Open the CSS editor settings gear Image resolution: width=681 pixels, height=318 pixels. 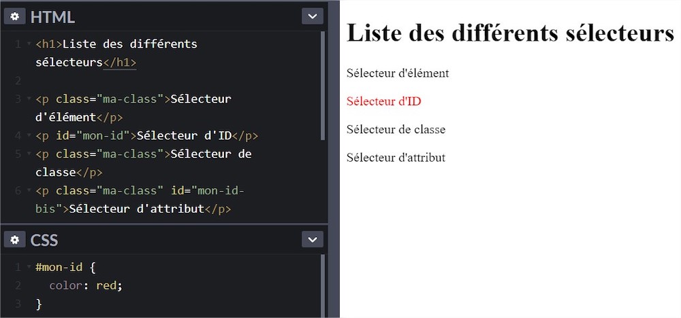coord(15,240)
